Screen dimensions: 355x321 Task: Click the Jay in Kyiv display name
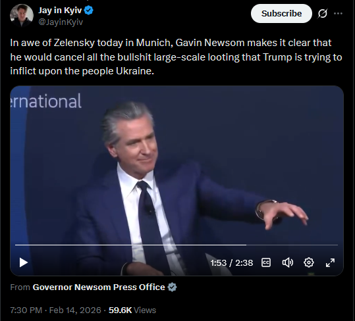click(x=60, y=11)
